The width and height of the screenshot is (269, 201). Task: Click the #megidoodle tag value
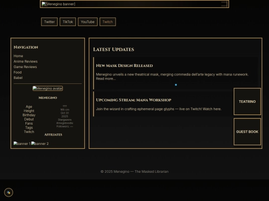65,123
